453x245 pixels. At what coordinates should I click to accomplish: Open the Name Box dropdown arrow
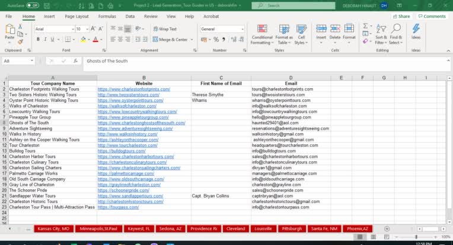(32, 61)
